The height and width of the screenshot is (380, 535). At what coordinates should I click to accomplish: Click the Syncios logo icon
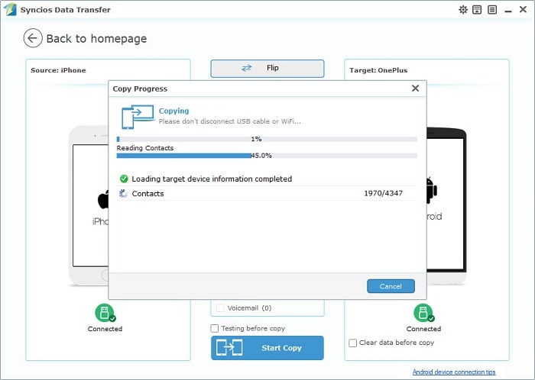(x=10, y=9)
